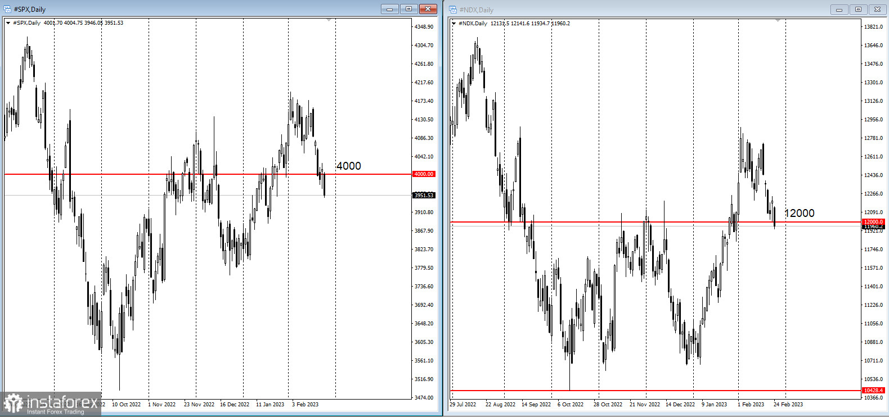
Task: Click the SPX OHLC values '4001.70 4004.75 3946.05 3951.53'
Action: point(83,23)
